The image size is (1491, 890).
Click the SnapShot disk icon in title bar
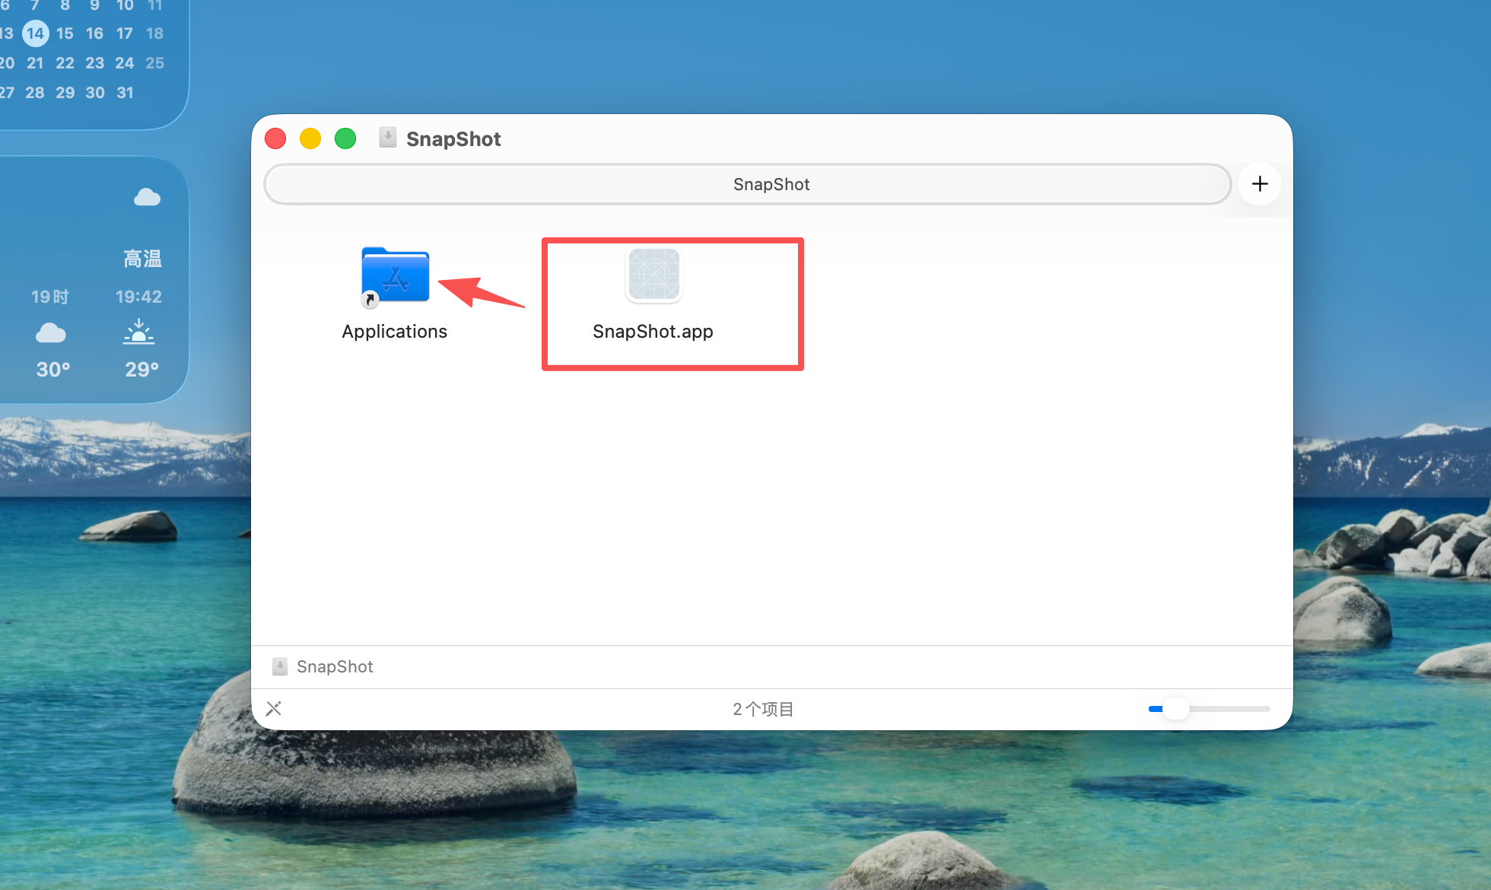tap(388, 138)
